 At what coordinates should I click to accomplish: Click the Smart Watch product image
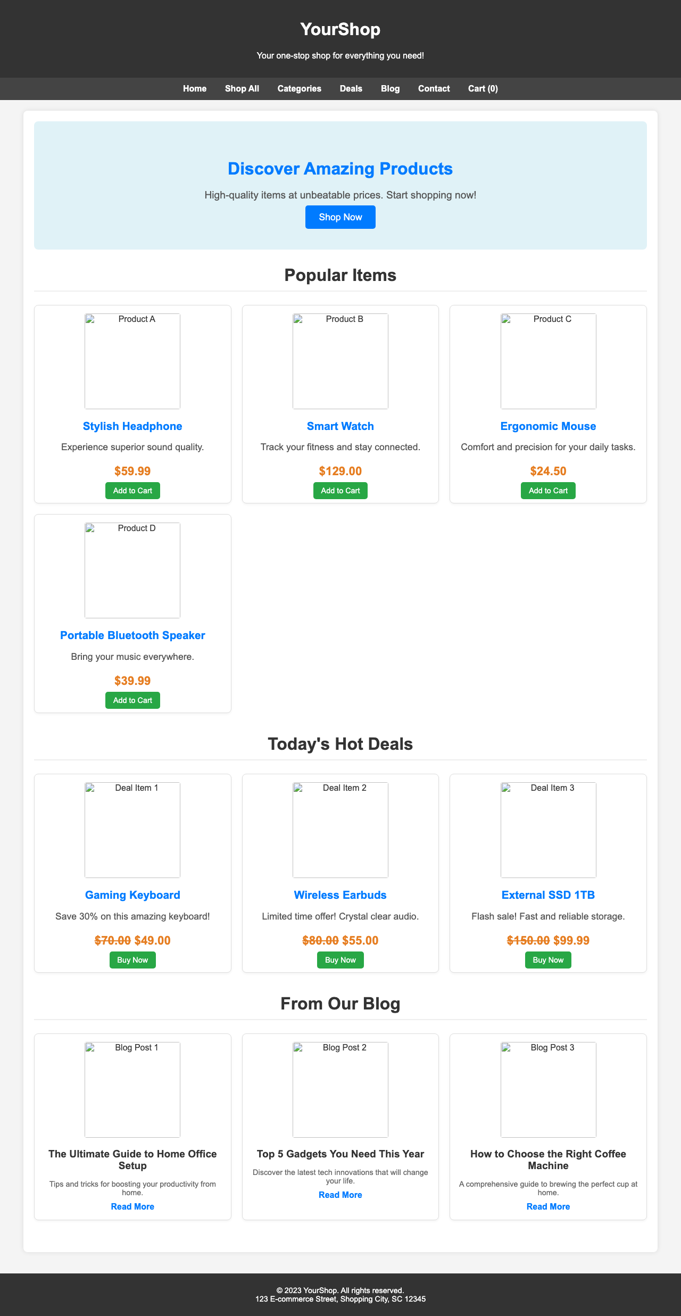(x=340, y=362)
